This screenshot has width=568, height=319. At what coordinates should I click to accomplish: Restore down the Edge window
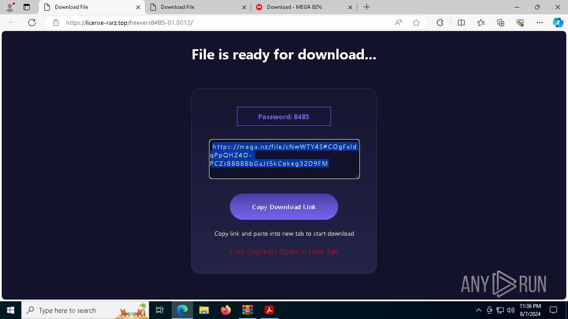(x=537, y=7)
